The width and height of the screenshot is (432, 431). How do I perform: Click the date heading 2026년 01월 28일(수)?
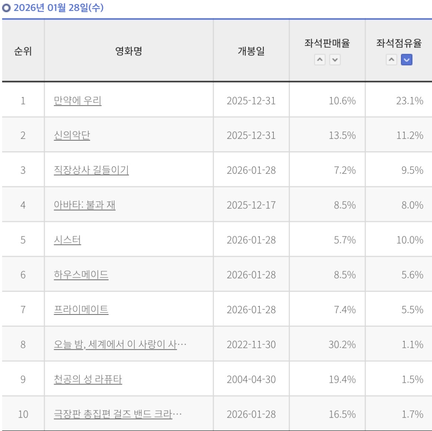59,7
